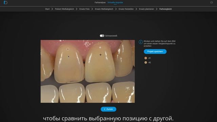Click the #1 comparison point label
217x122 pixels.
(x=150, y=58)
